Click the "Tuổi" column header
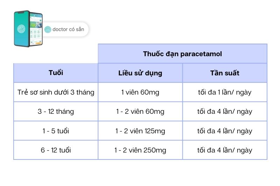This screenshot has height=186, width=280. pos(56,73)
